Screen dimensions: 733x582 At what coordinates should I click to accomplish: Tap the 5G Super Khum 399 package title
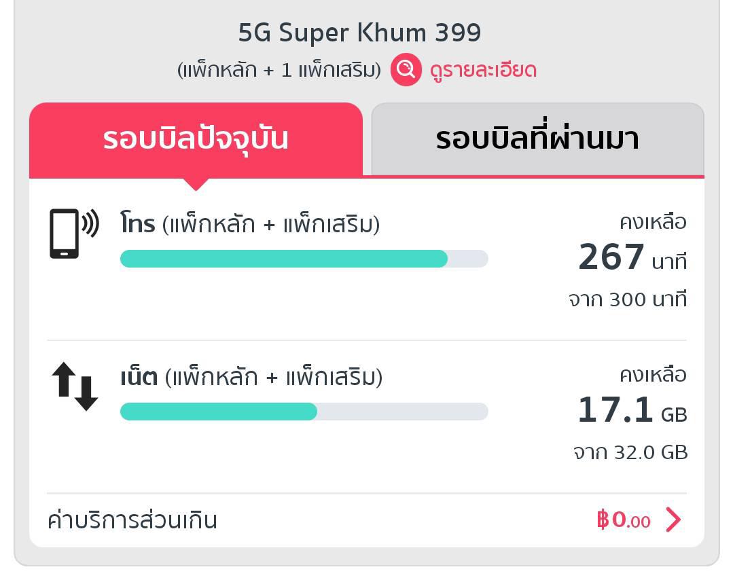click(x=359, y=32)
